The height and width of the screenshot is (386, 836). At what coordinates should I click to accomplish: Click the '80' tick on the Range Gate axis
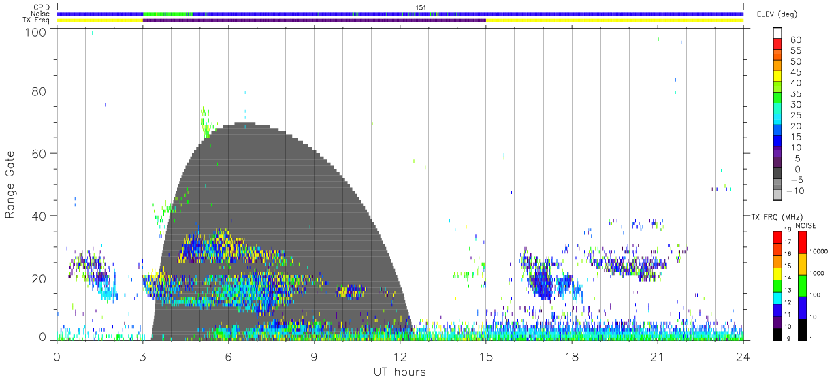point(40,91)
